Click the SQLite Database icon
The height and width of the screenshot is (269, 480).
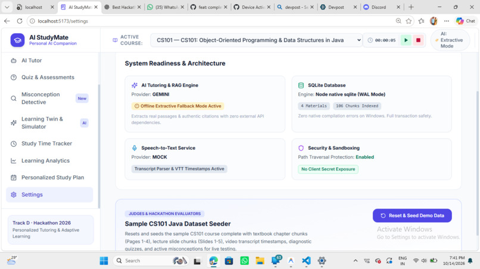[x=301, y=85]
